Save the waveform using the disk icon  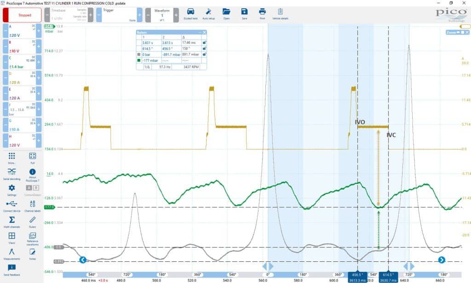pos(244,14)
